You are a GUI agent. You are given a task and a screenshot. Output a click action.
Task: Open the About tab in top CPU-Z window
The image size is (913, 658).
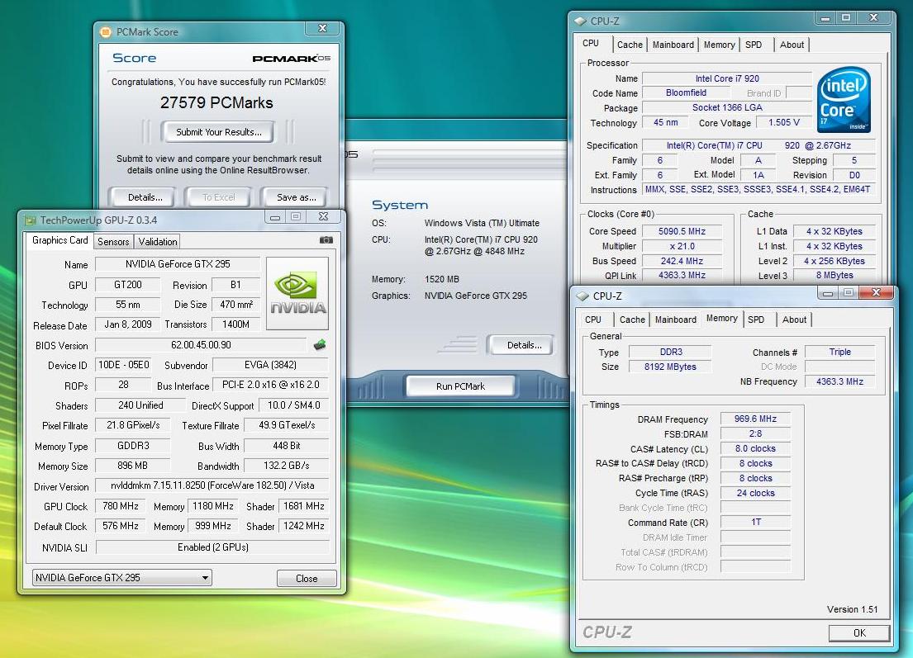click(792, 45)
